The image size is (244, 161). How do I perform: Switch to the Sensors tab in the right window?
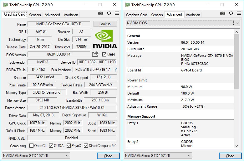(157, 15)
